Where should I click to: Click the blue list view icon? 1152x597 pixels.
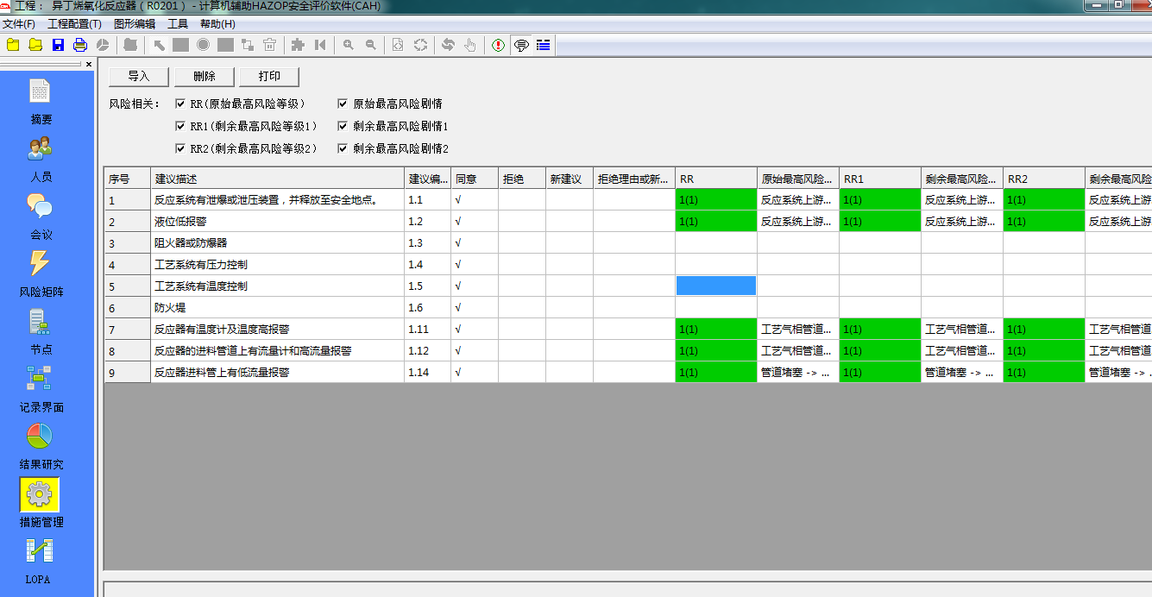point(544,45)
